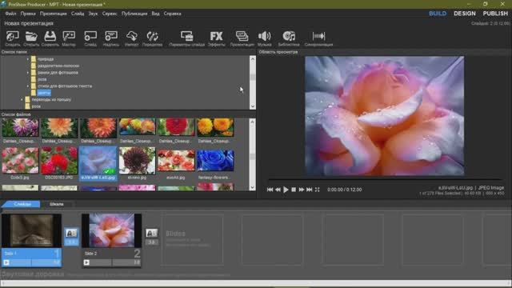This screenshot has height=288, width=512.
Task: Select the Шкала timeline tab
Action: (x=57, y=204)
